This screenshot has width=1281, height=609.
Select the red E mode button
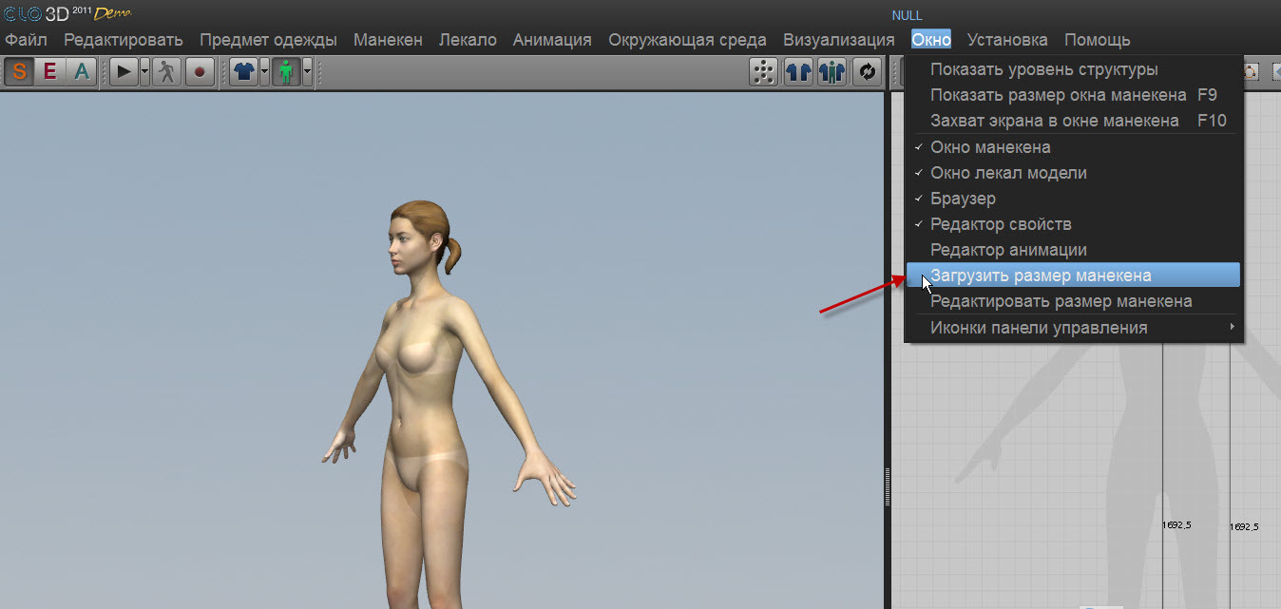[x=50, y=71]
